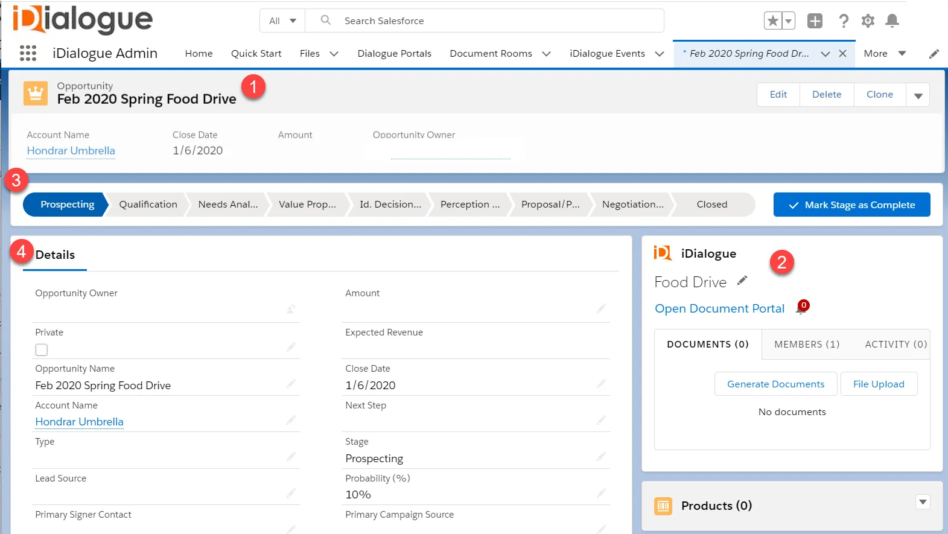Edit the Stage field pencil

click(x=601, y=457)
